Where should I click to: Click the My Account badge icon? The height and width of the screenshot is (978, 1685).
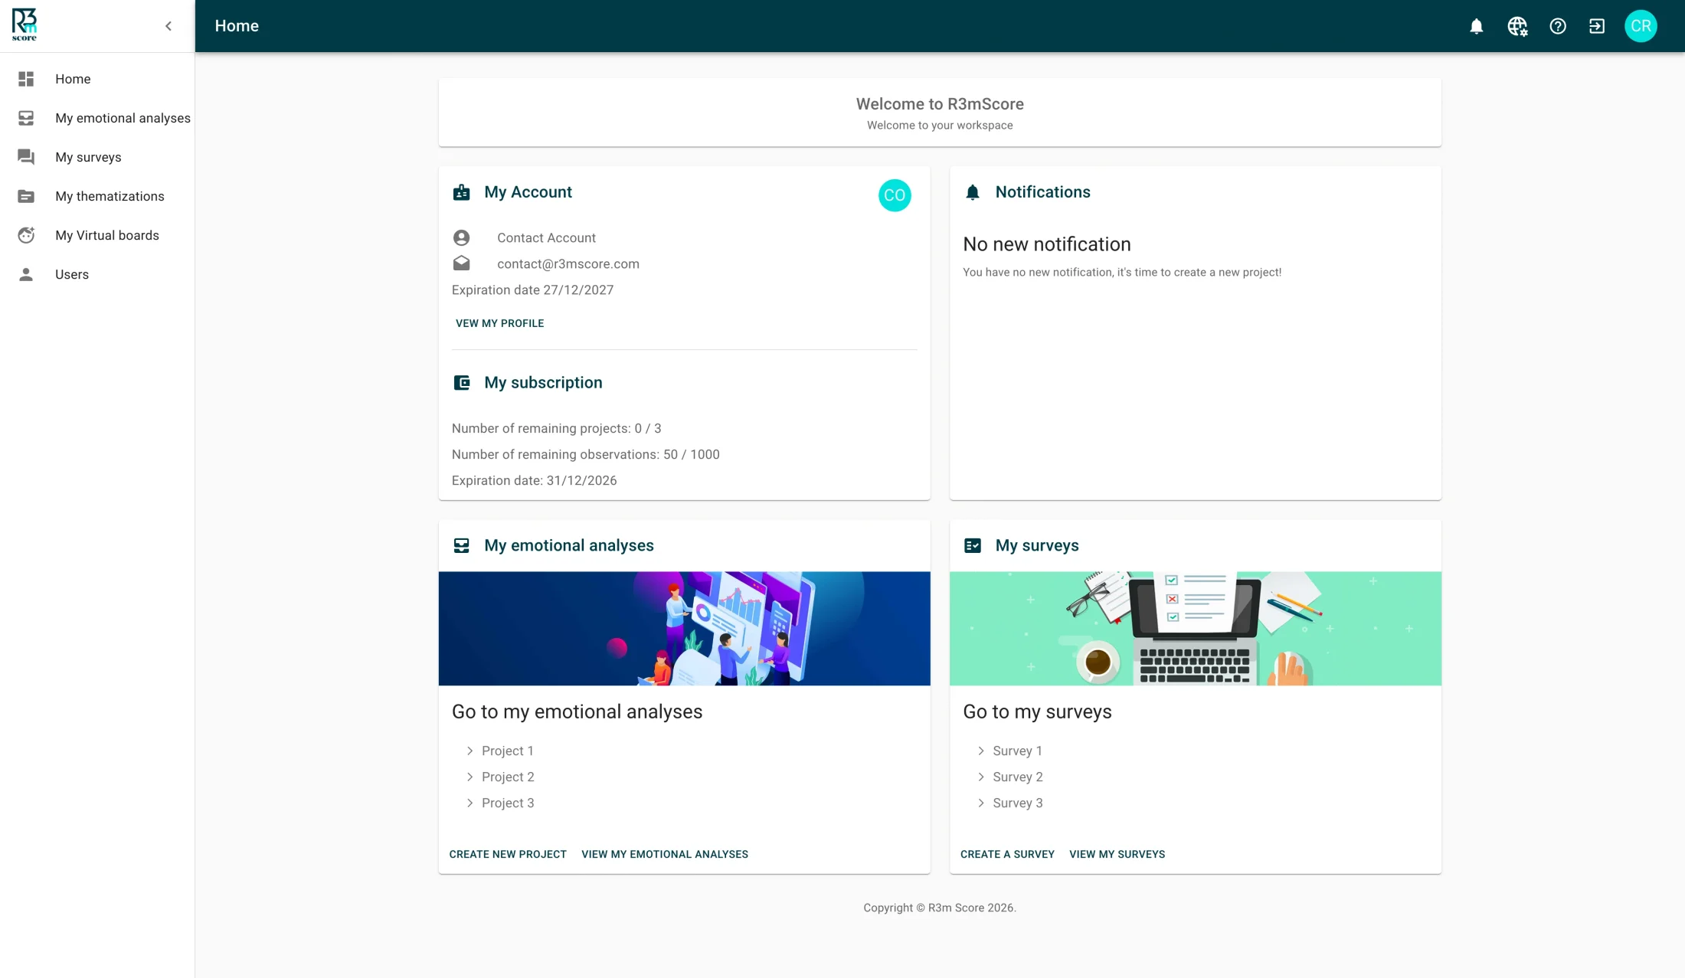(x=461, y=192)
